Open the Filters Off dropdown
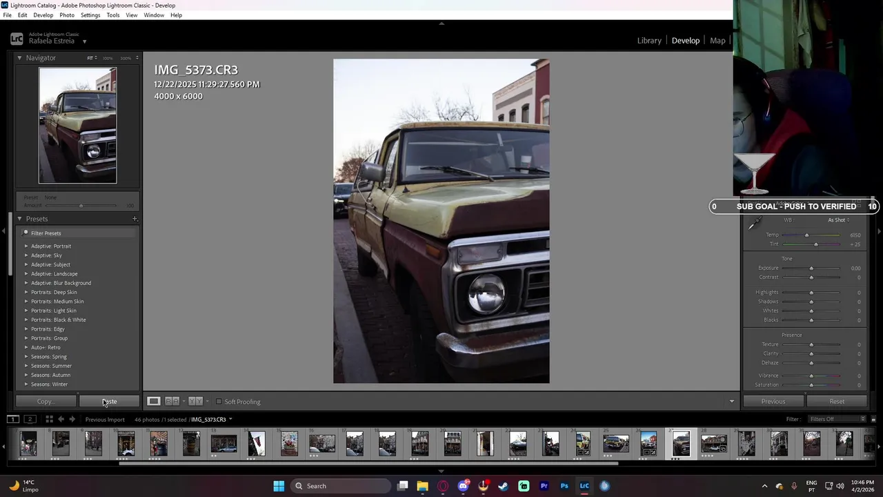 coord(837,419)
